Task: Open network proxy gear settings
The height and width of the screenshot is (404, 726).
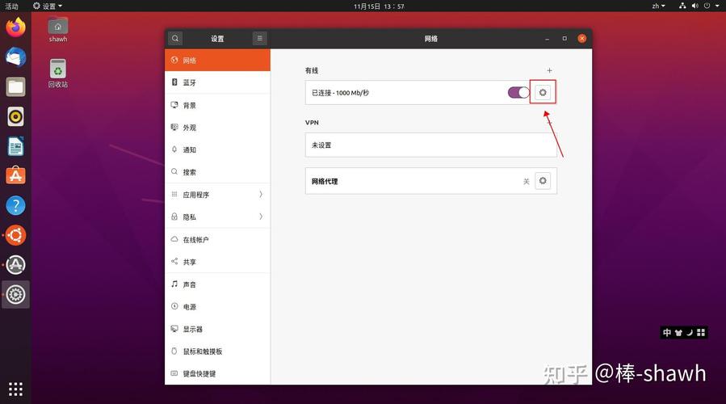Action: coord(543,180)
